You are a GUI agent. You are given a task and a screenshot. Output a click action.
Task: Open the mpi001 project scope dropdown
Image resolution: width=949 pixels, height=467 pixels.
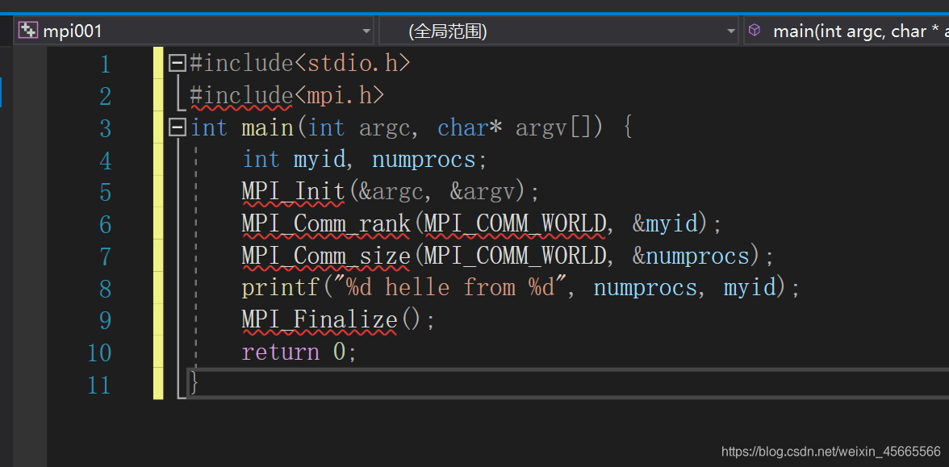point(194,31)
